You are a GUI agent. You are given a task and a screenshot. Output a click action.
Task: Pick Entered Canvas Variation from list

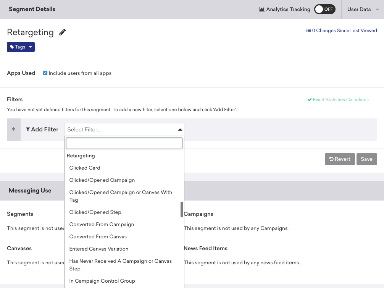pos(99,249)
